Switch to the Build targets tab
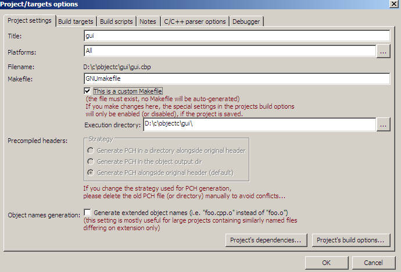The height and width of the screenshot is (272, 401). (x=76, y=22)
